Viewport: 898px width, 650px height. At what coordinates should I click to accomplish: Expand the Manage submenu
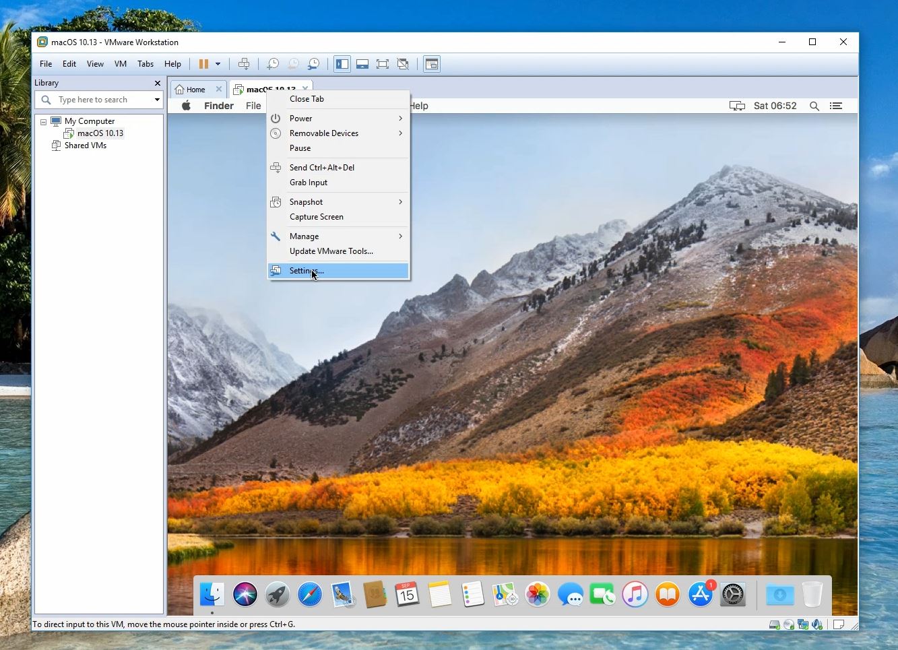click(x=338, y=236)
